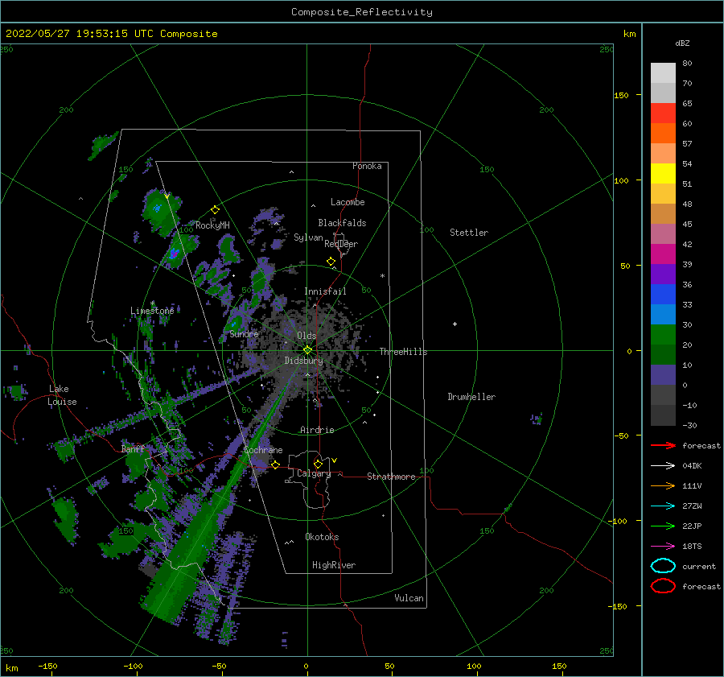Select the Lacombe city label
Image resolution: width=724 pixels, height=677 pixels.
(x=348, y=202)
